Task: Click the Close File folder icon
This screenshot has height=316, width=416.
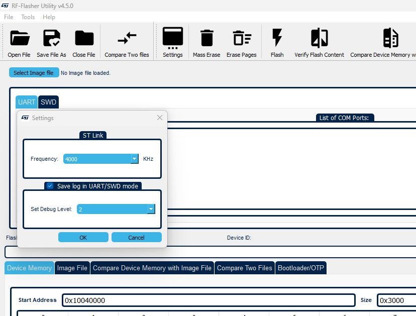Action: 84,38
